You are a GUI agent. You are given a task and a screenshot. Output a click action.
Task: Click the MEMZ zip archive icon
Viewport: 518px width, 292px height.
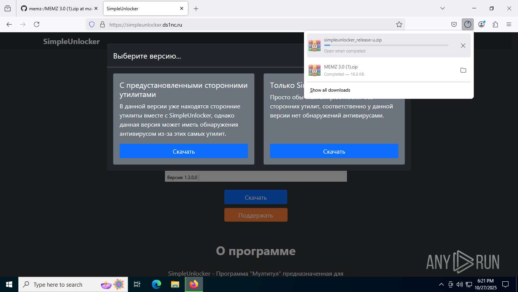315,70
